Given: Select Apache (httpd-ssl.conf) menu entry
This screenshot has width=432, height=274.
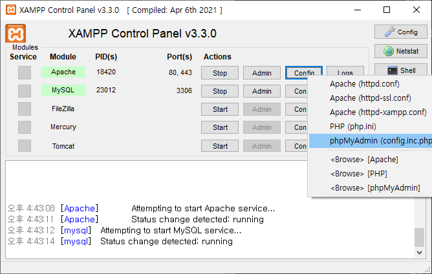Looking at the screenshot, I should tap(371, 98).
